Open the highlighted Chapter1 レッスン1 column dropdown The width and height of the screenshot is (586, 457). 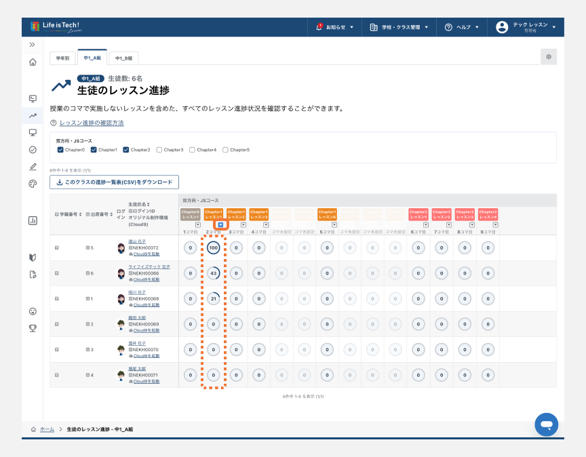pos(220,224)
